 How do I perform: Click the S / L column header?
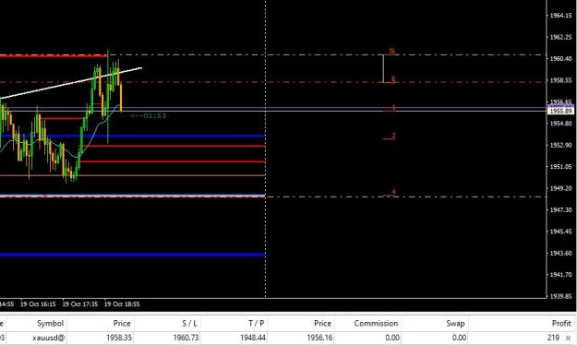pyautogui.click(x=189, y=323)
